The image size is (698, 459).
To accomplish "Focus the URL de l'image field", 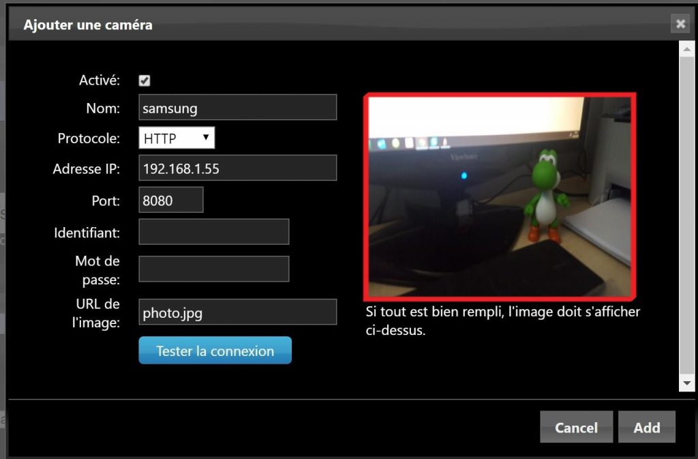I will point(237,312).
